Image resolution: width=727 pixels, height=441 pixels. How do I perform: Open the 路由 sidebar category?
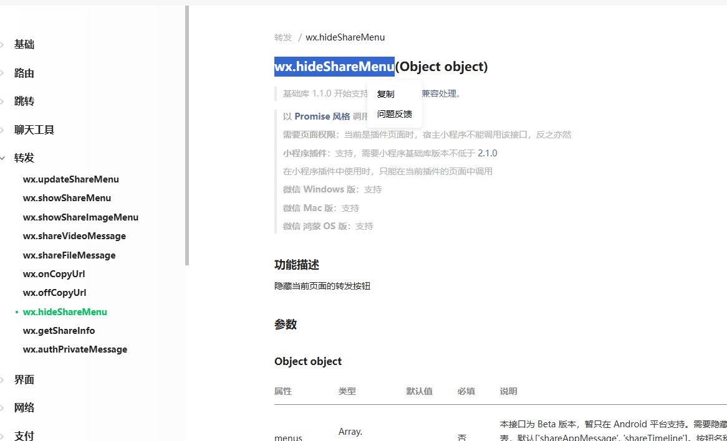click(x=24, y=73)
